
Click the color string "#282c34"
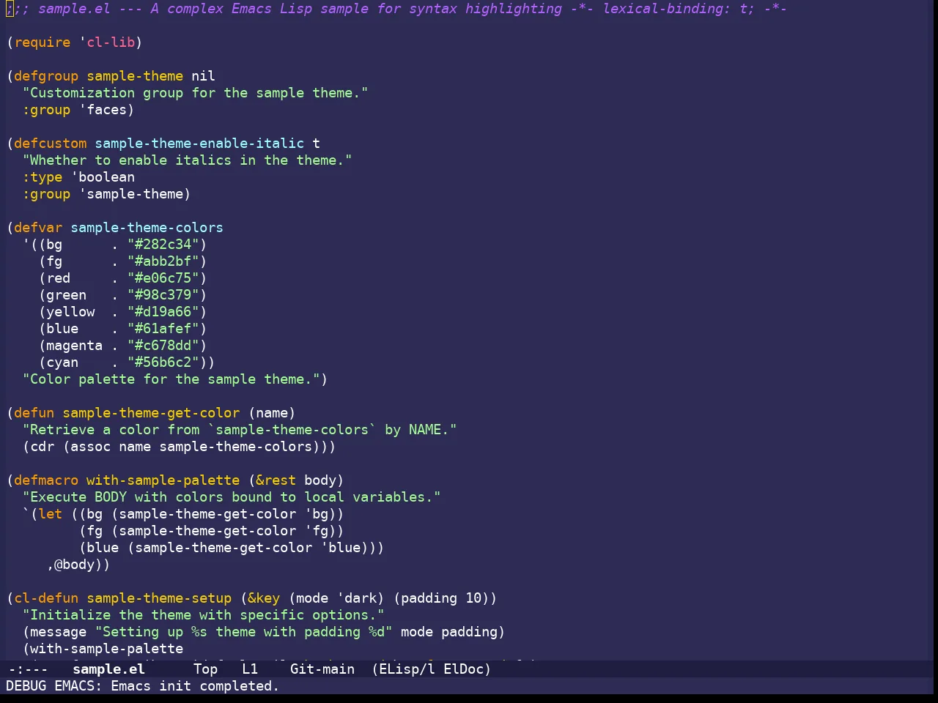tap(163, 245)
